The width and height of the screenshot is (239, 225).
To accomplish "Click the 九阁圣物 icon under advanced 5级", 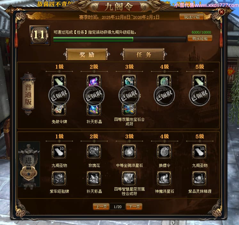I will click(x=199, y=151).
